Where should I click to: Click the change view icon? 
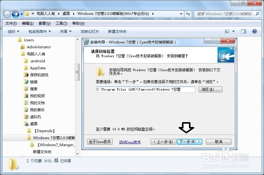pos(227,31)
